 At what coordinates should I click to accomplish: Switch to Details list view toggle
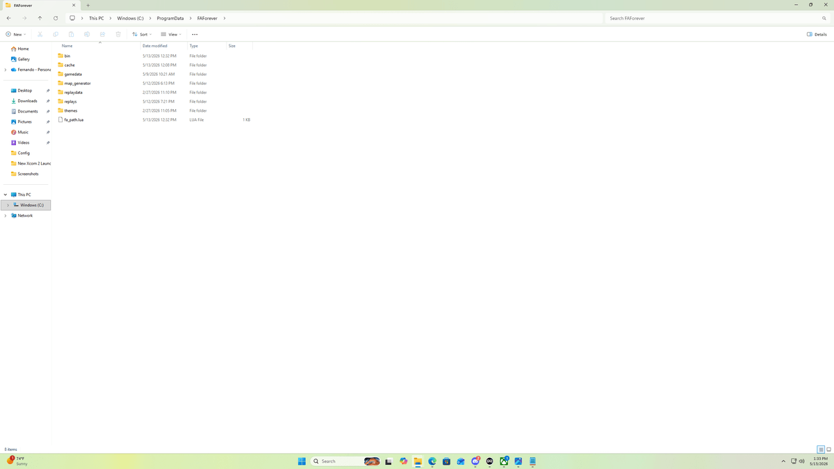pyautogui.click(x=821, y=450)
